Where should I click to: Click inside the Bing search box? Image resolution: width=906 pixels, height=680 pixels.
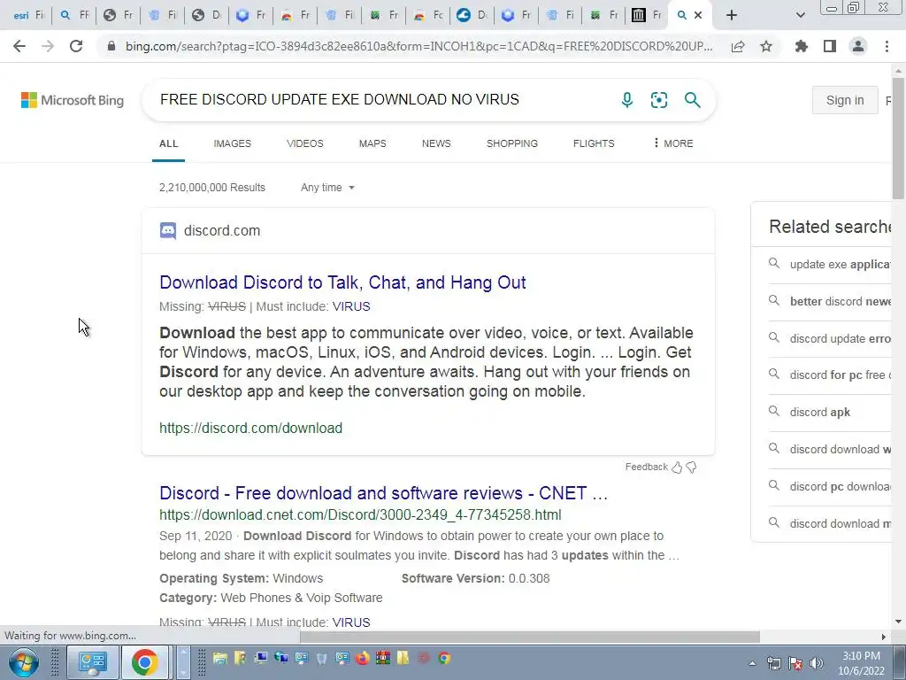pyautogui.click(x=381, y=99)
